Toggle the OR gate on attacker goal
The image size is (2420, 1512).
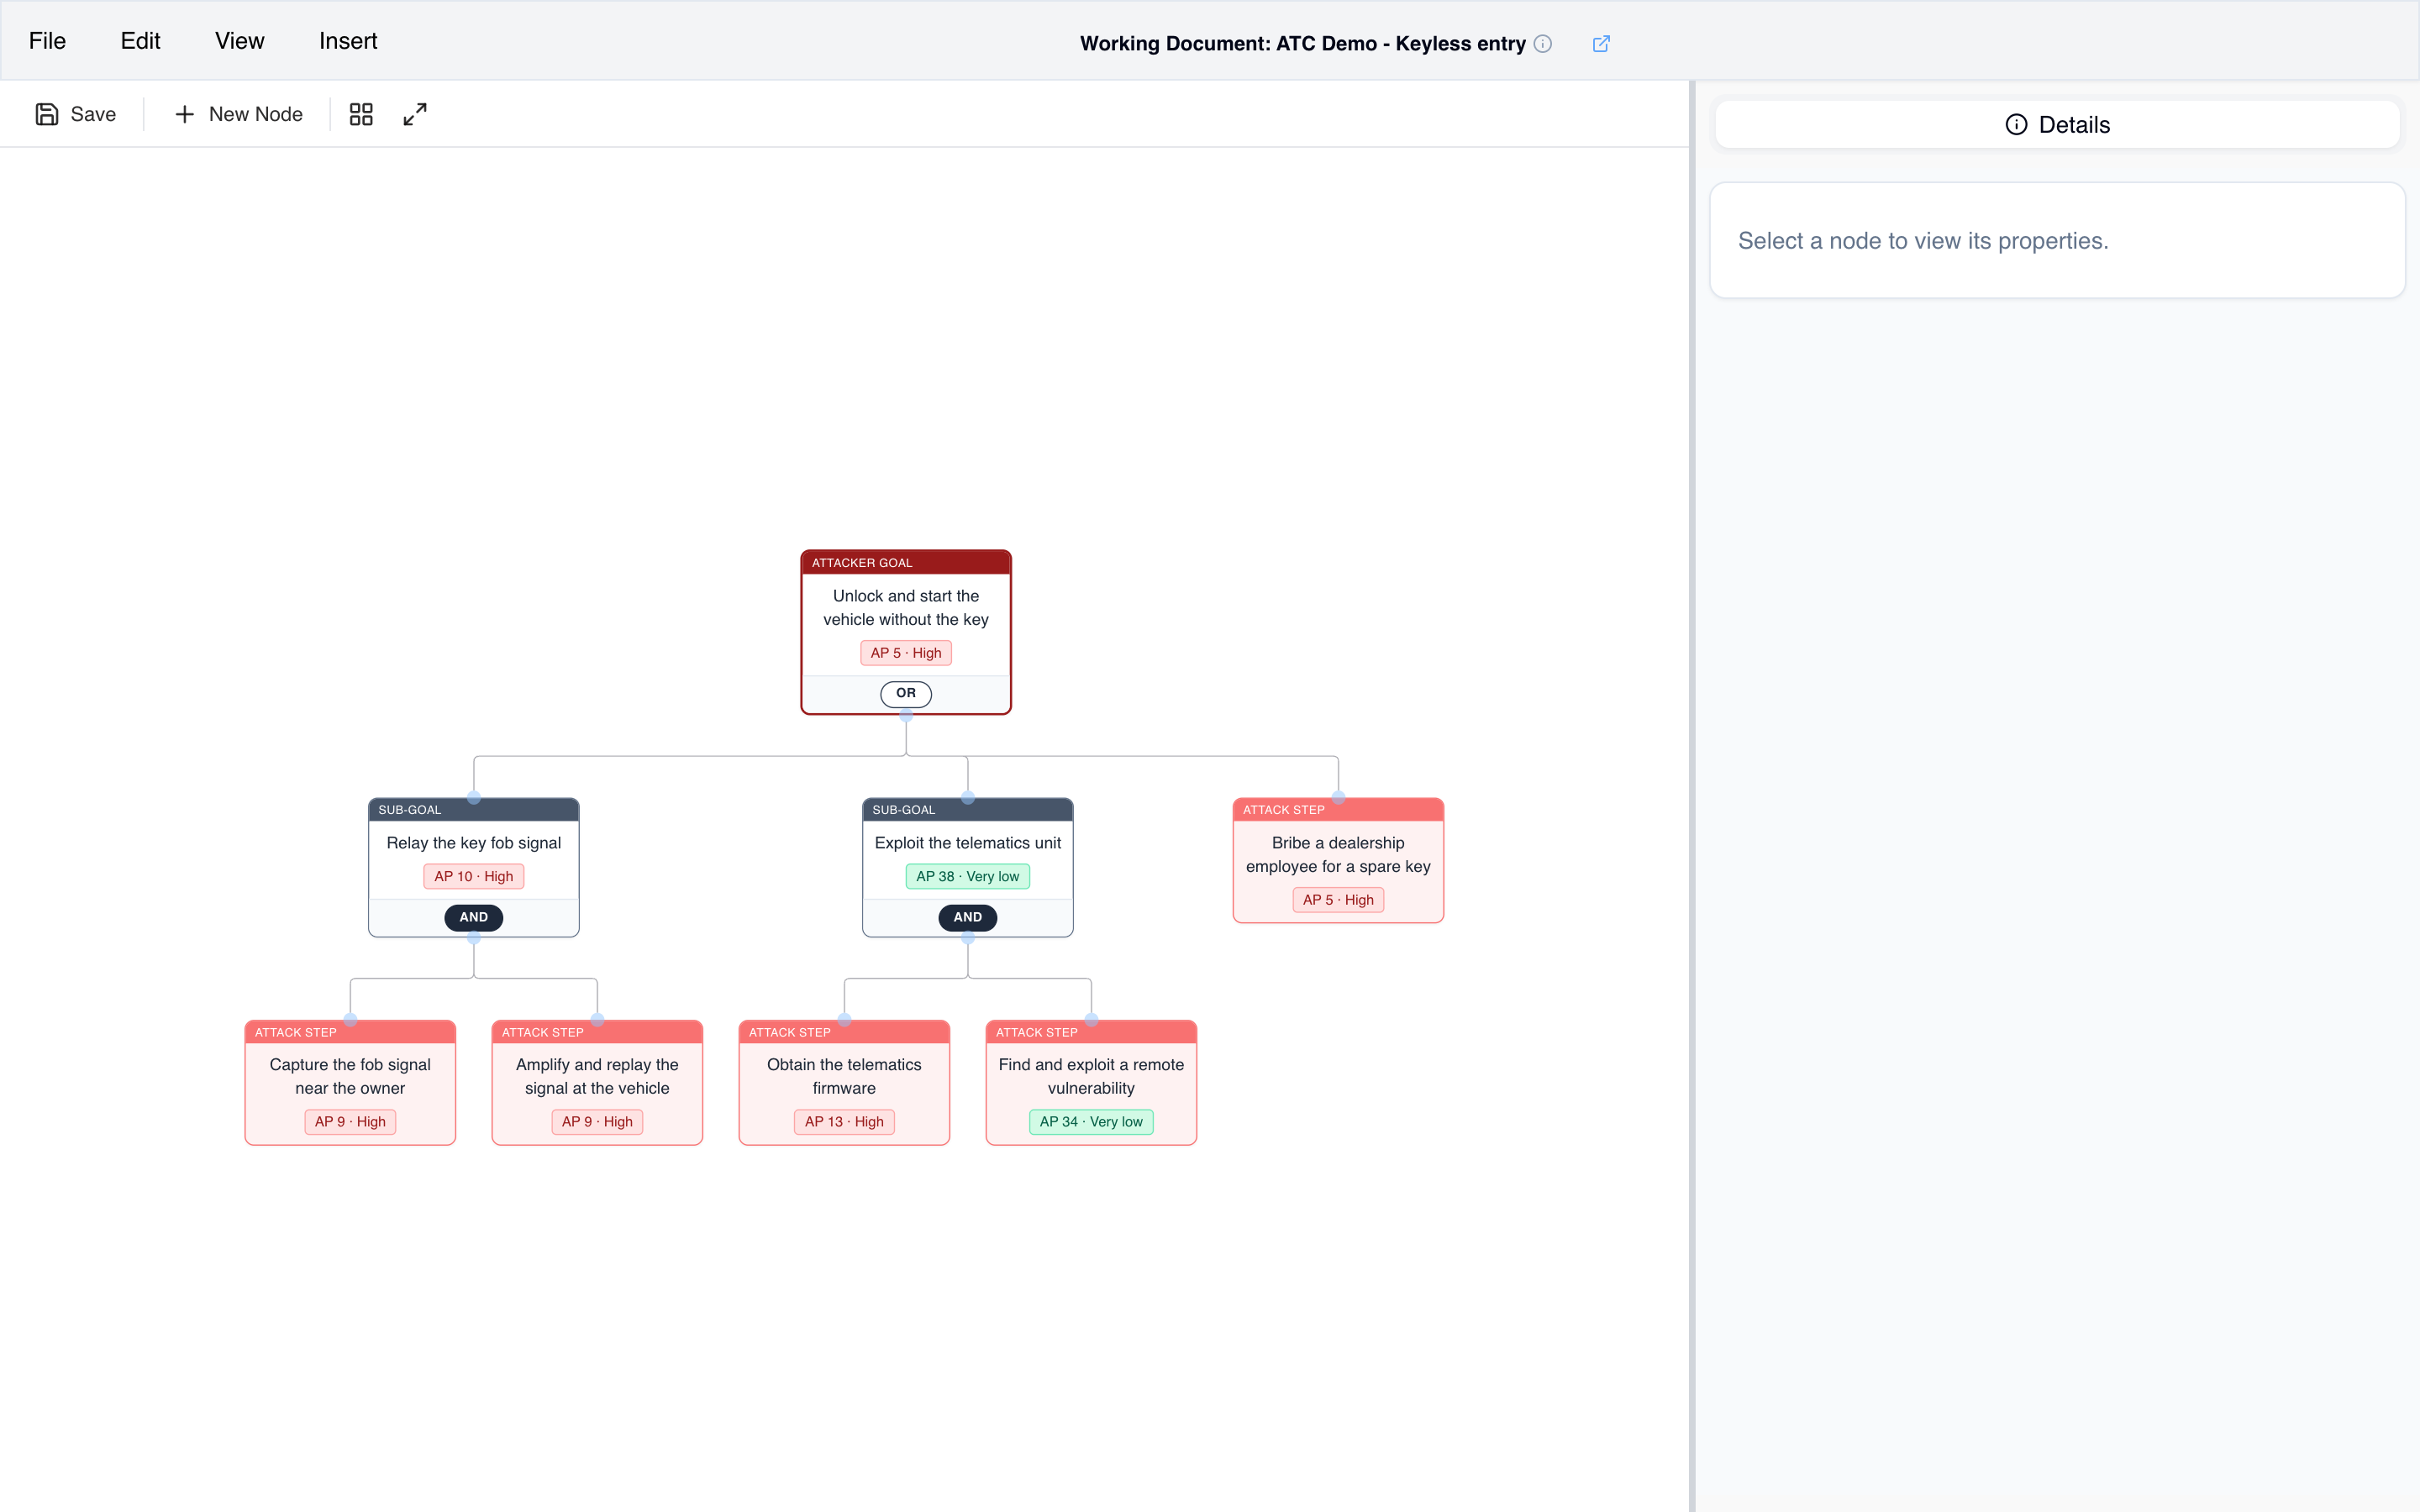[x=906, y=693]
